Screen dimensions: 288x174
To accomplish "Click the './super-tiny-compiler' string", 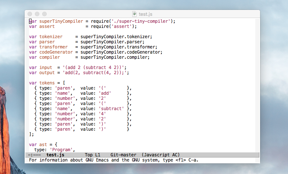I will coord(141,21).
